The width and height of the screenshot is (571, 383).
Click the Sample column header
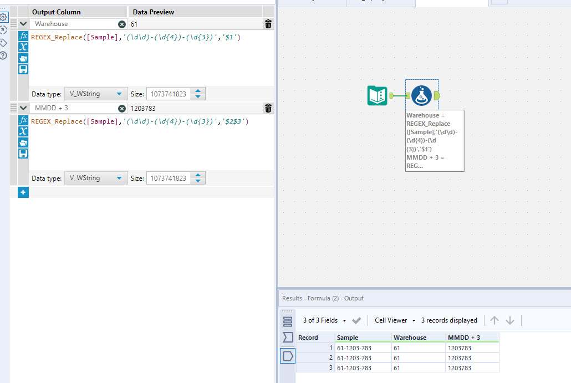point(362,338)
